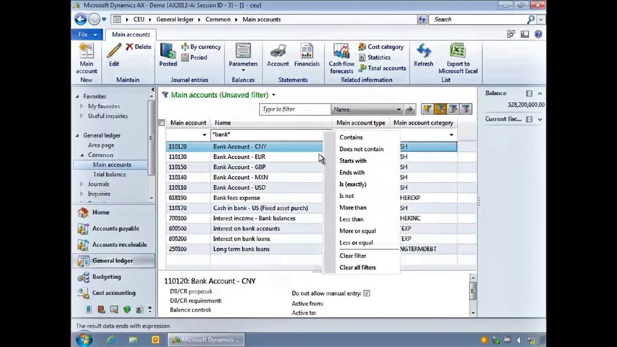Image resolution: width=617 pixels, height=347 pixels.
Task: Open the Help question mark icon
Action: click(538, 34)
